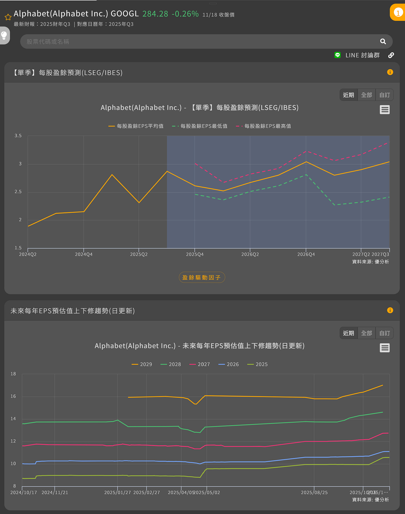Open info icon for 未來每年EPS預估值 panel
The width and height of the screenshot is (405, 514).
coord(390,310)
